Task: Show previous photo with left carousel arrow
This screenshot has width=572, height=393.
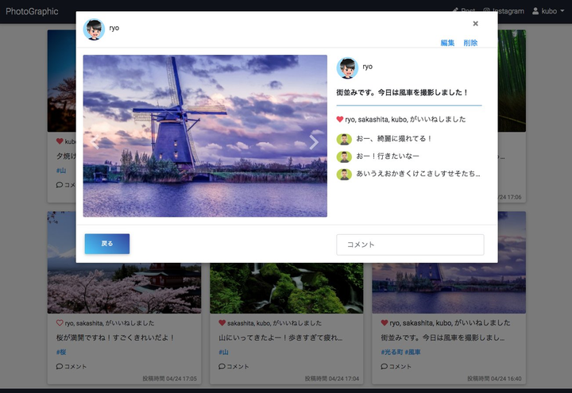Action: click(x=95, y=142)
